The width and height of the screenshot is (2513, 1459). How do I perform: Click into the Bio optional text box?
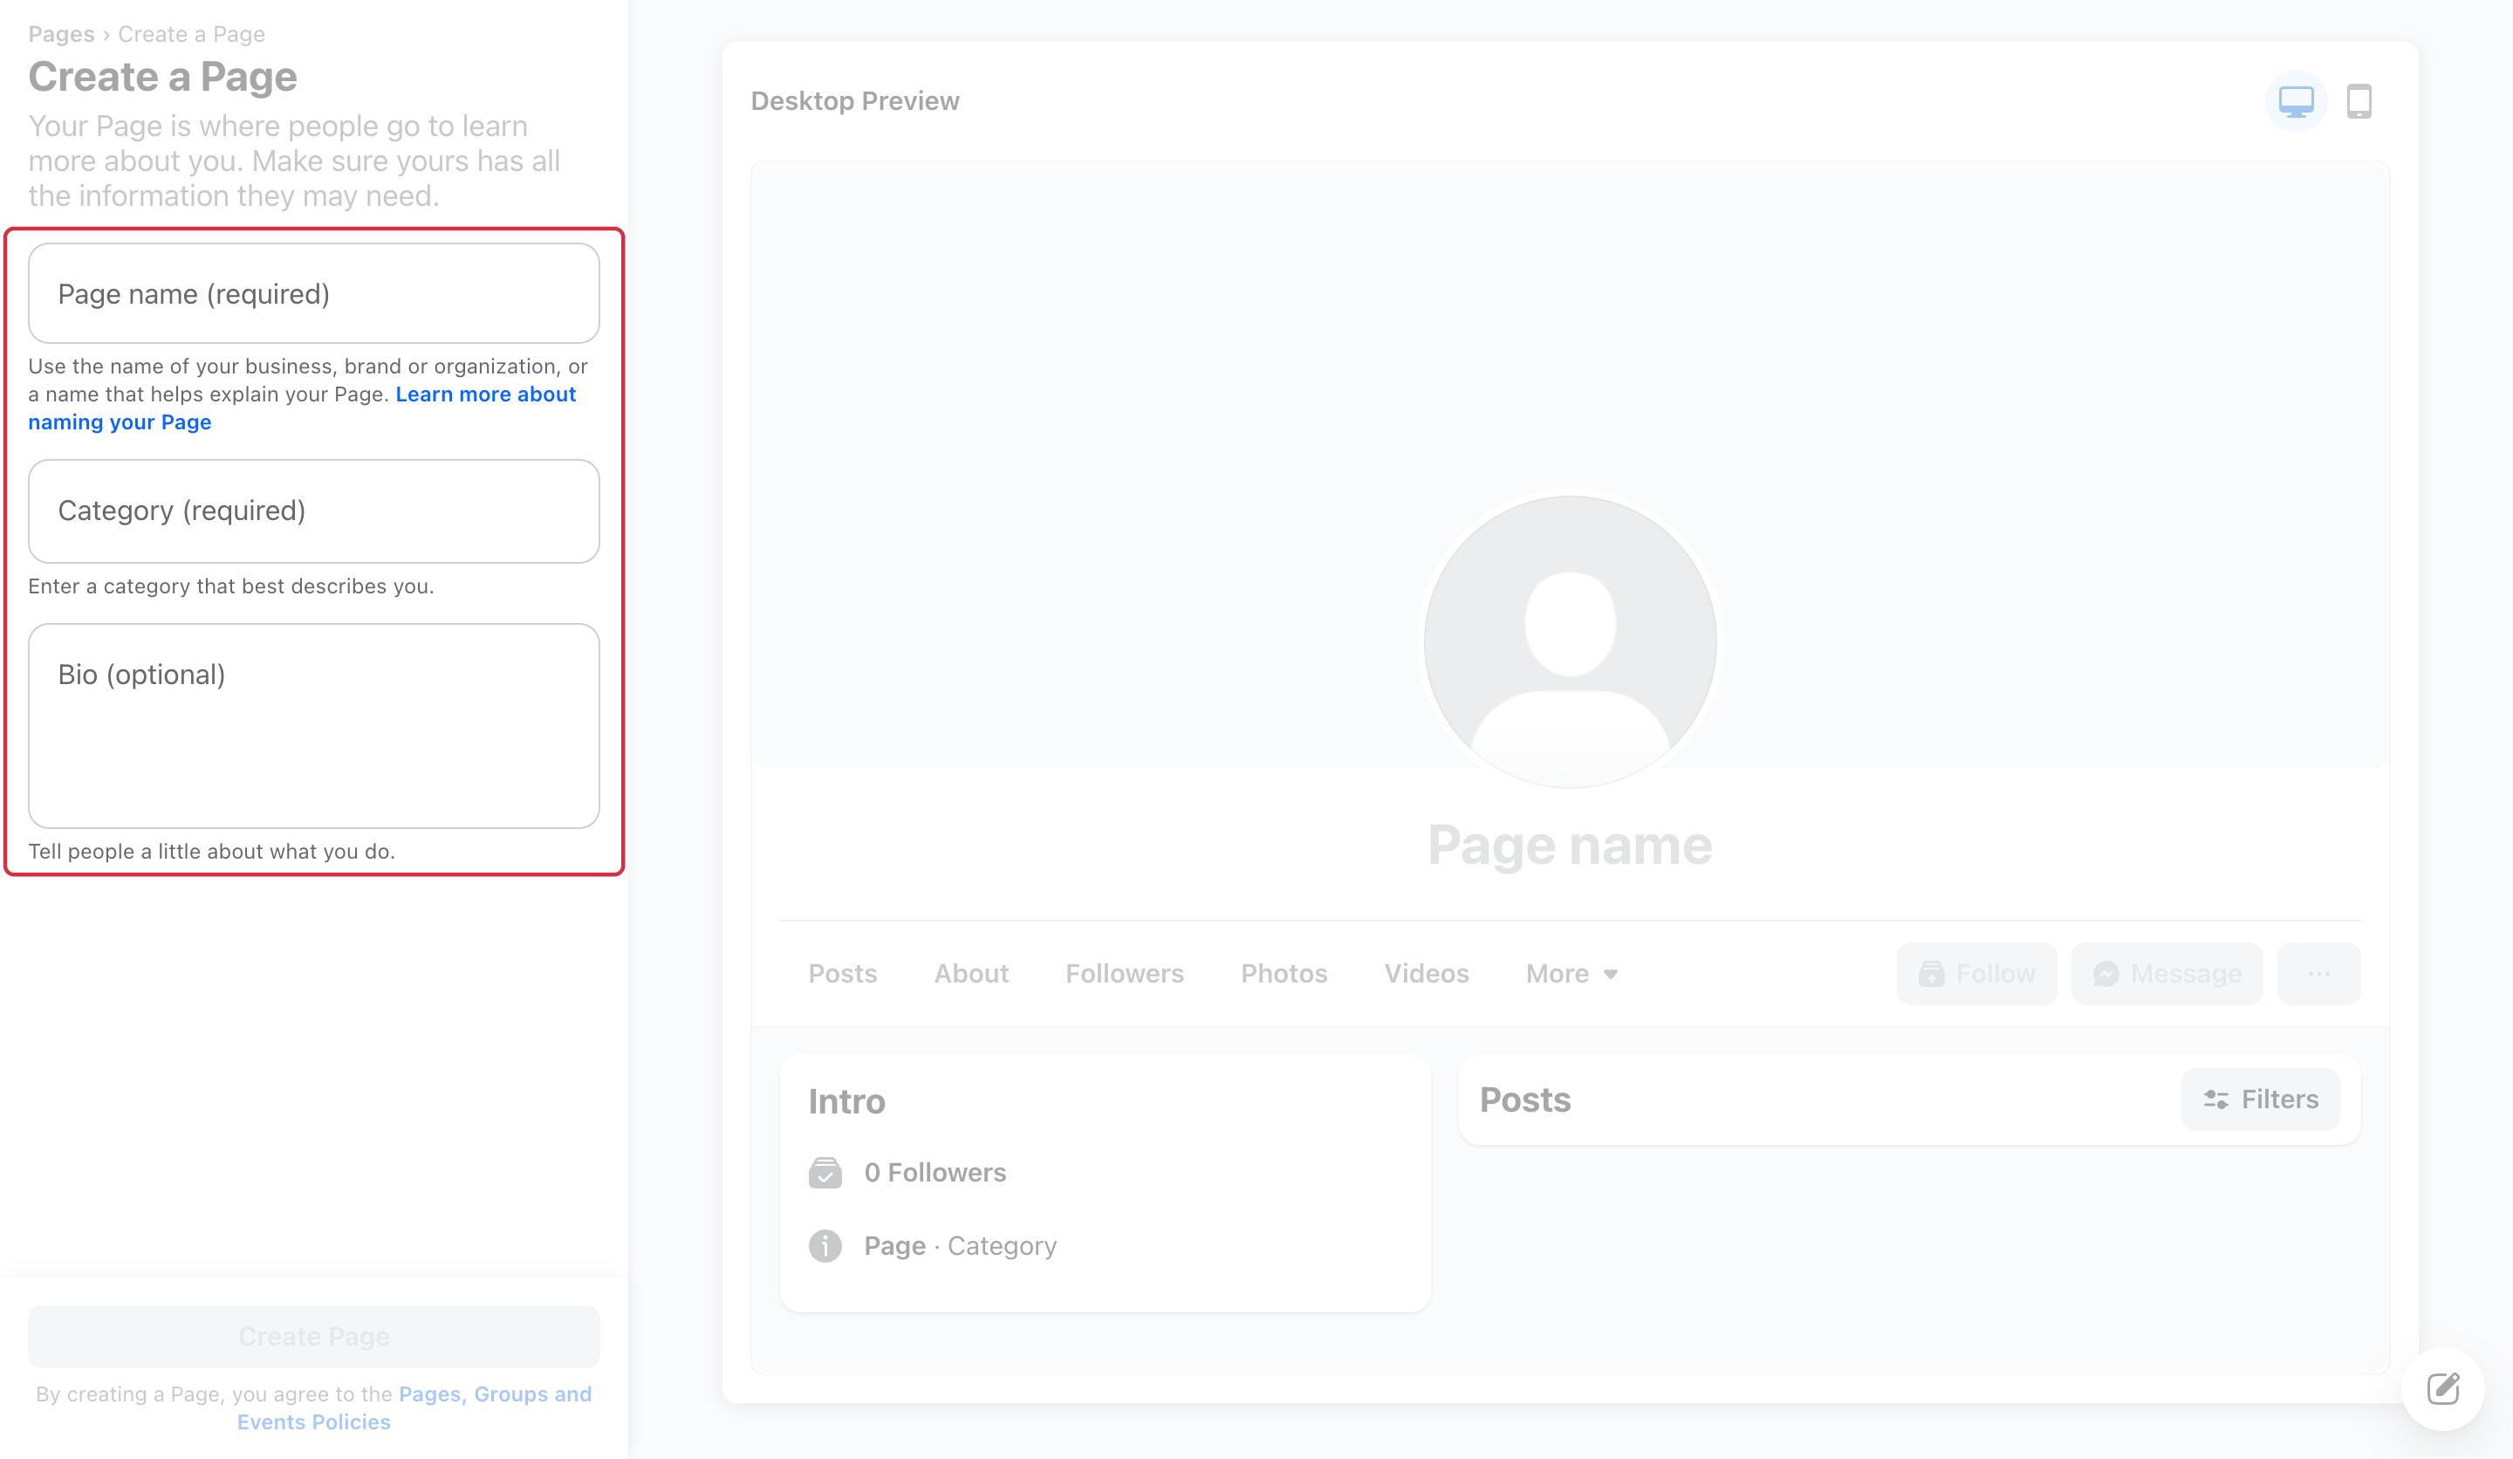pos(314,725)
